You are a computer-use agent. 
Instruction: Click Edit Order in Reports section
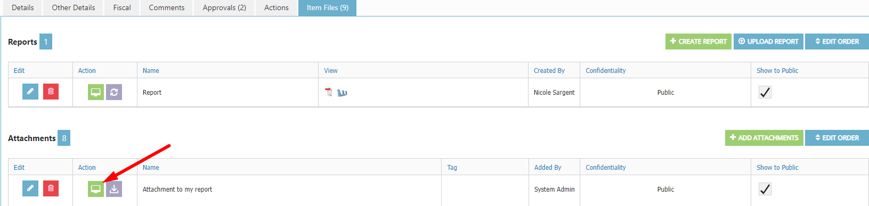point(837,42)
